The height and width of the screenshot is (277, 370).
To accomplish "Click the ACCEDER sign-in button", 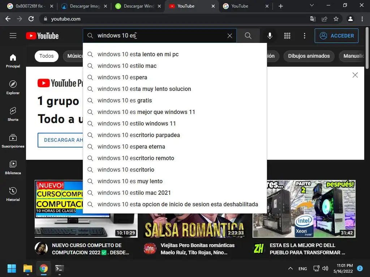I will coord(336,36).
